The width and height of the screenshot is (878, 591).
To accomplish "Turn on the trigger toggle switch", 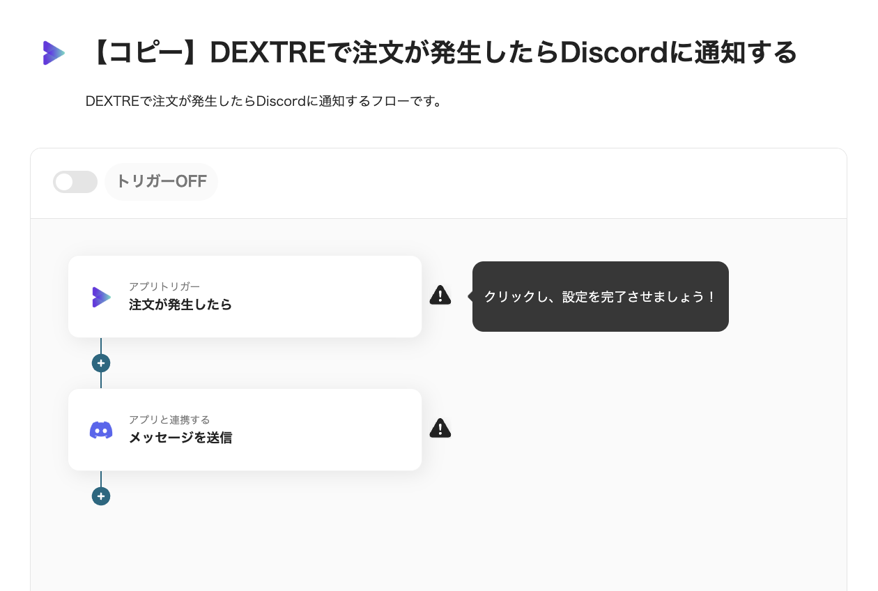I will [x=75, y=182].
